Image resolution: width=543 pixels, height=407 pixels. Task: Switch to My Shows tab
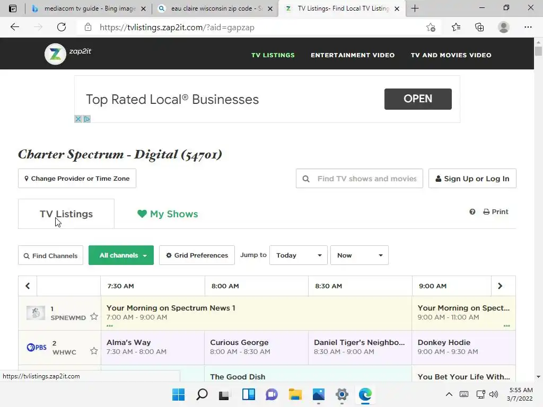(168, 214)
